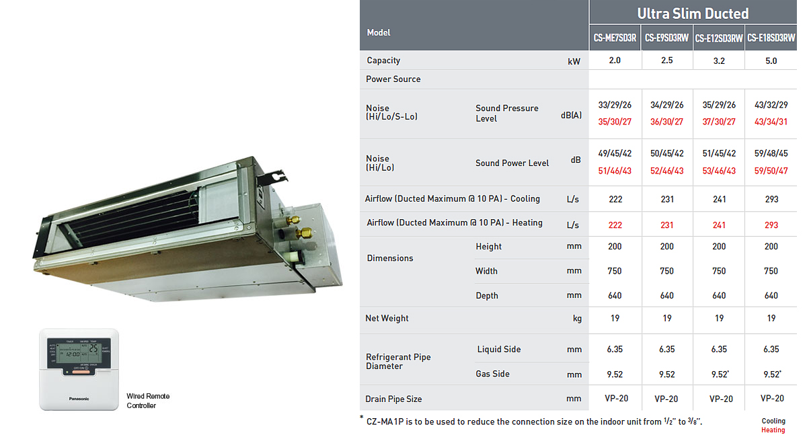Click the orange OFF/ON slider bar

[81, 372]
